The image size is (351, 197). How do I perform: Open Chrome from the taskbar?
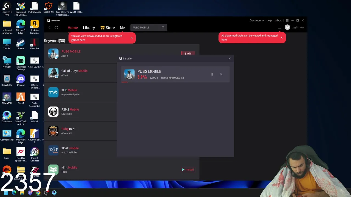[38, 193]
